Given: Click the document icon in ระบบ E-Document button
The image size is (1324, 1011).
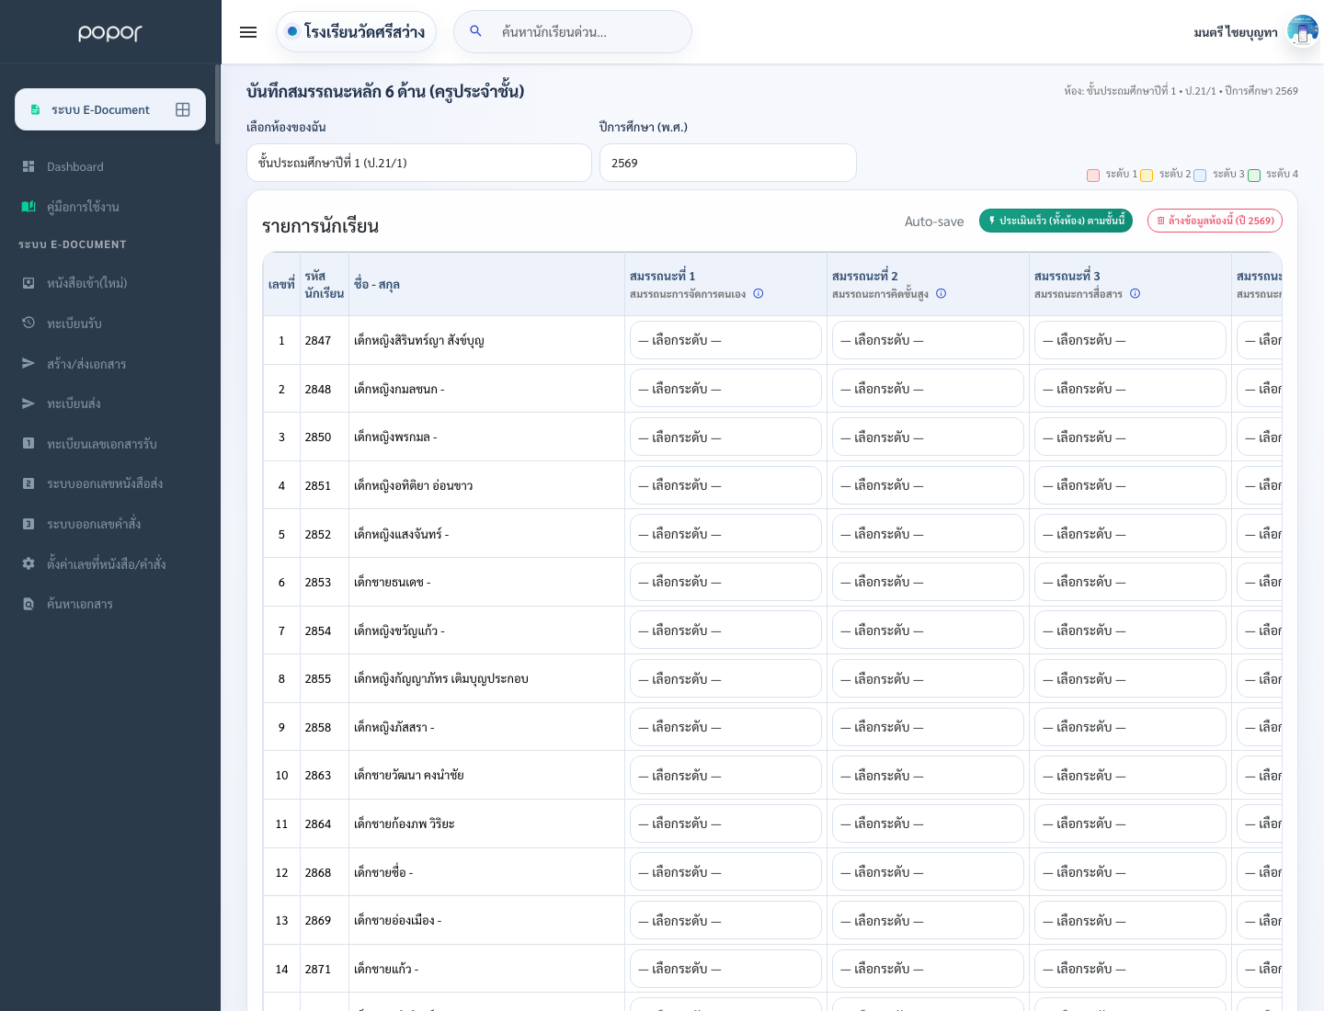Looking at the screenshot, I should (x=36, y=109).
